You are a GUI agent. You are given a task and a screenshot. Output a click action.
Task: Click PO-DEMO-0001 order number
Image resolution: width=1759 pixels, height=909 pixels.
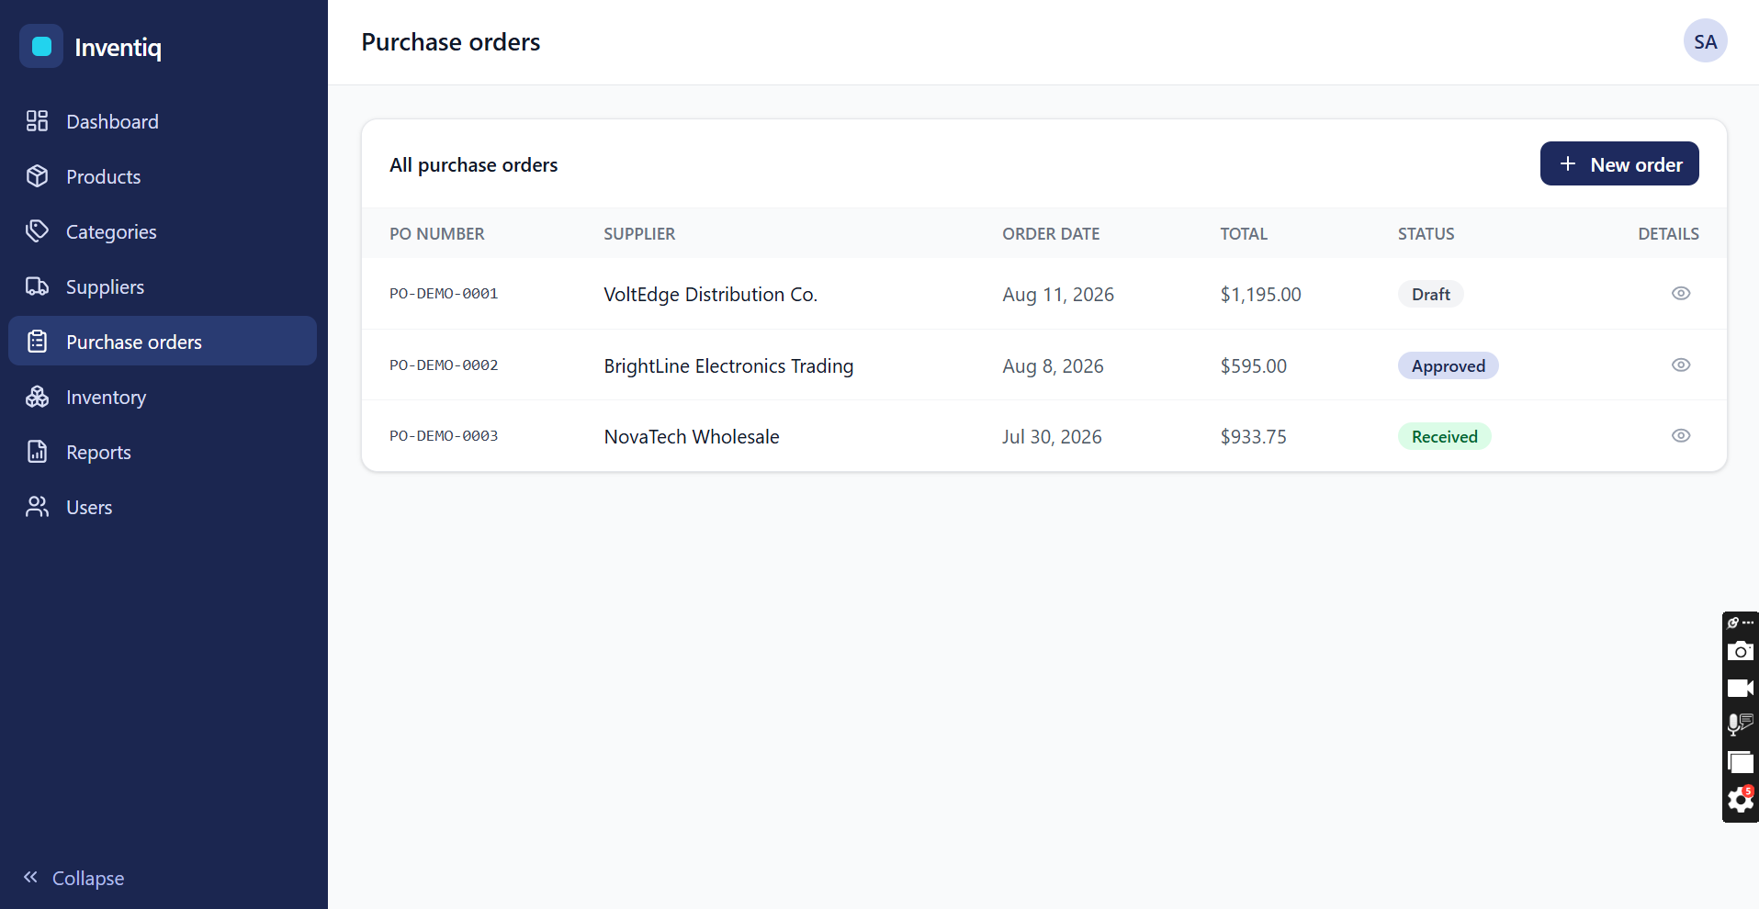(444, 294)
